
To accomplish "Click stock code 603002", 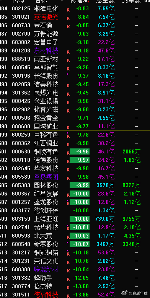I will (21, 42).
